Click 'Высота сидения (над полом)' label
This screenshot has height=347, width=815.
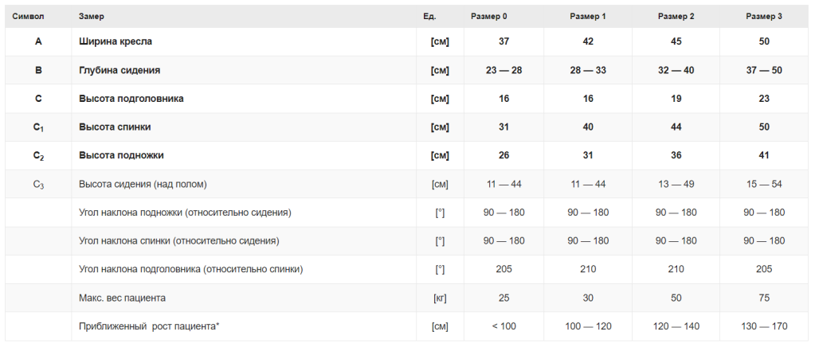[143, 185]
